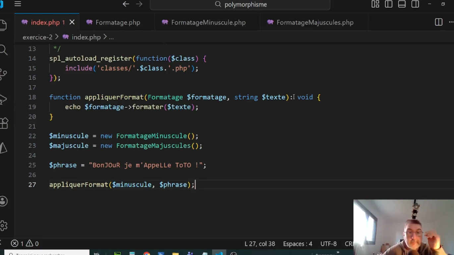This screenshot has height=255, width=454.
Task: Click the errors and warnings status indicator
Action: click(x=25, y=244)
